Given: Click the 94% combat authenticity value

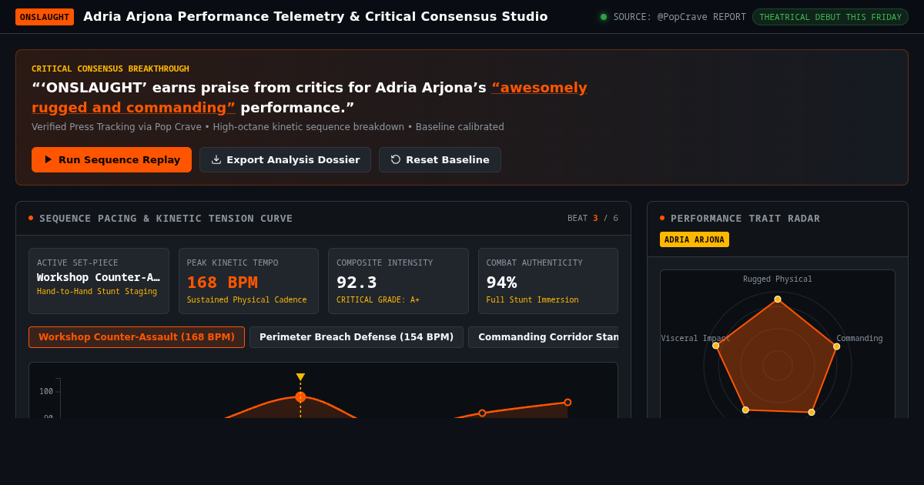Looking at the screenshot, I should [x=501, y=282].
